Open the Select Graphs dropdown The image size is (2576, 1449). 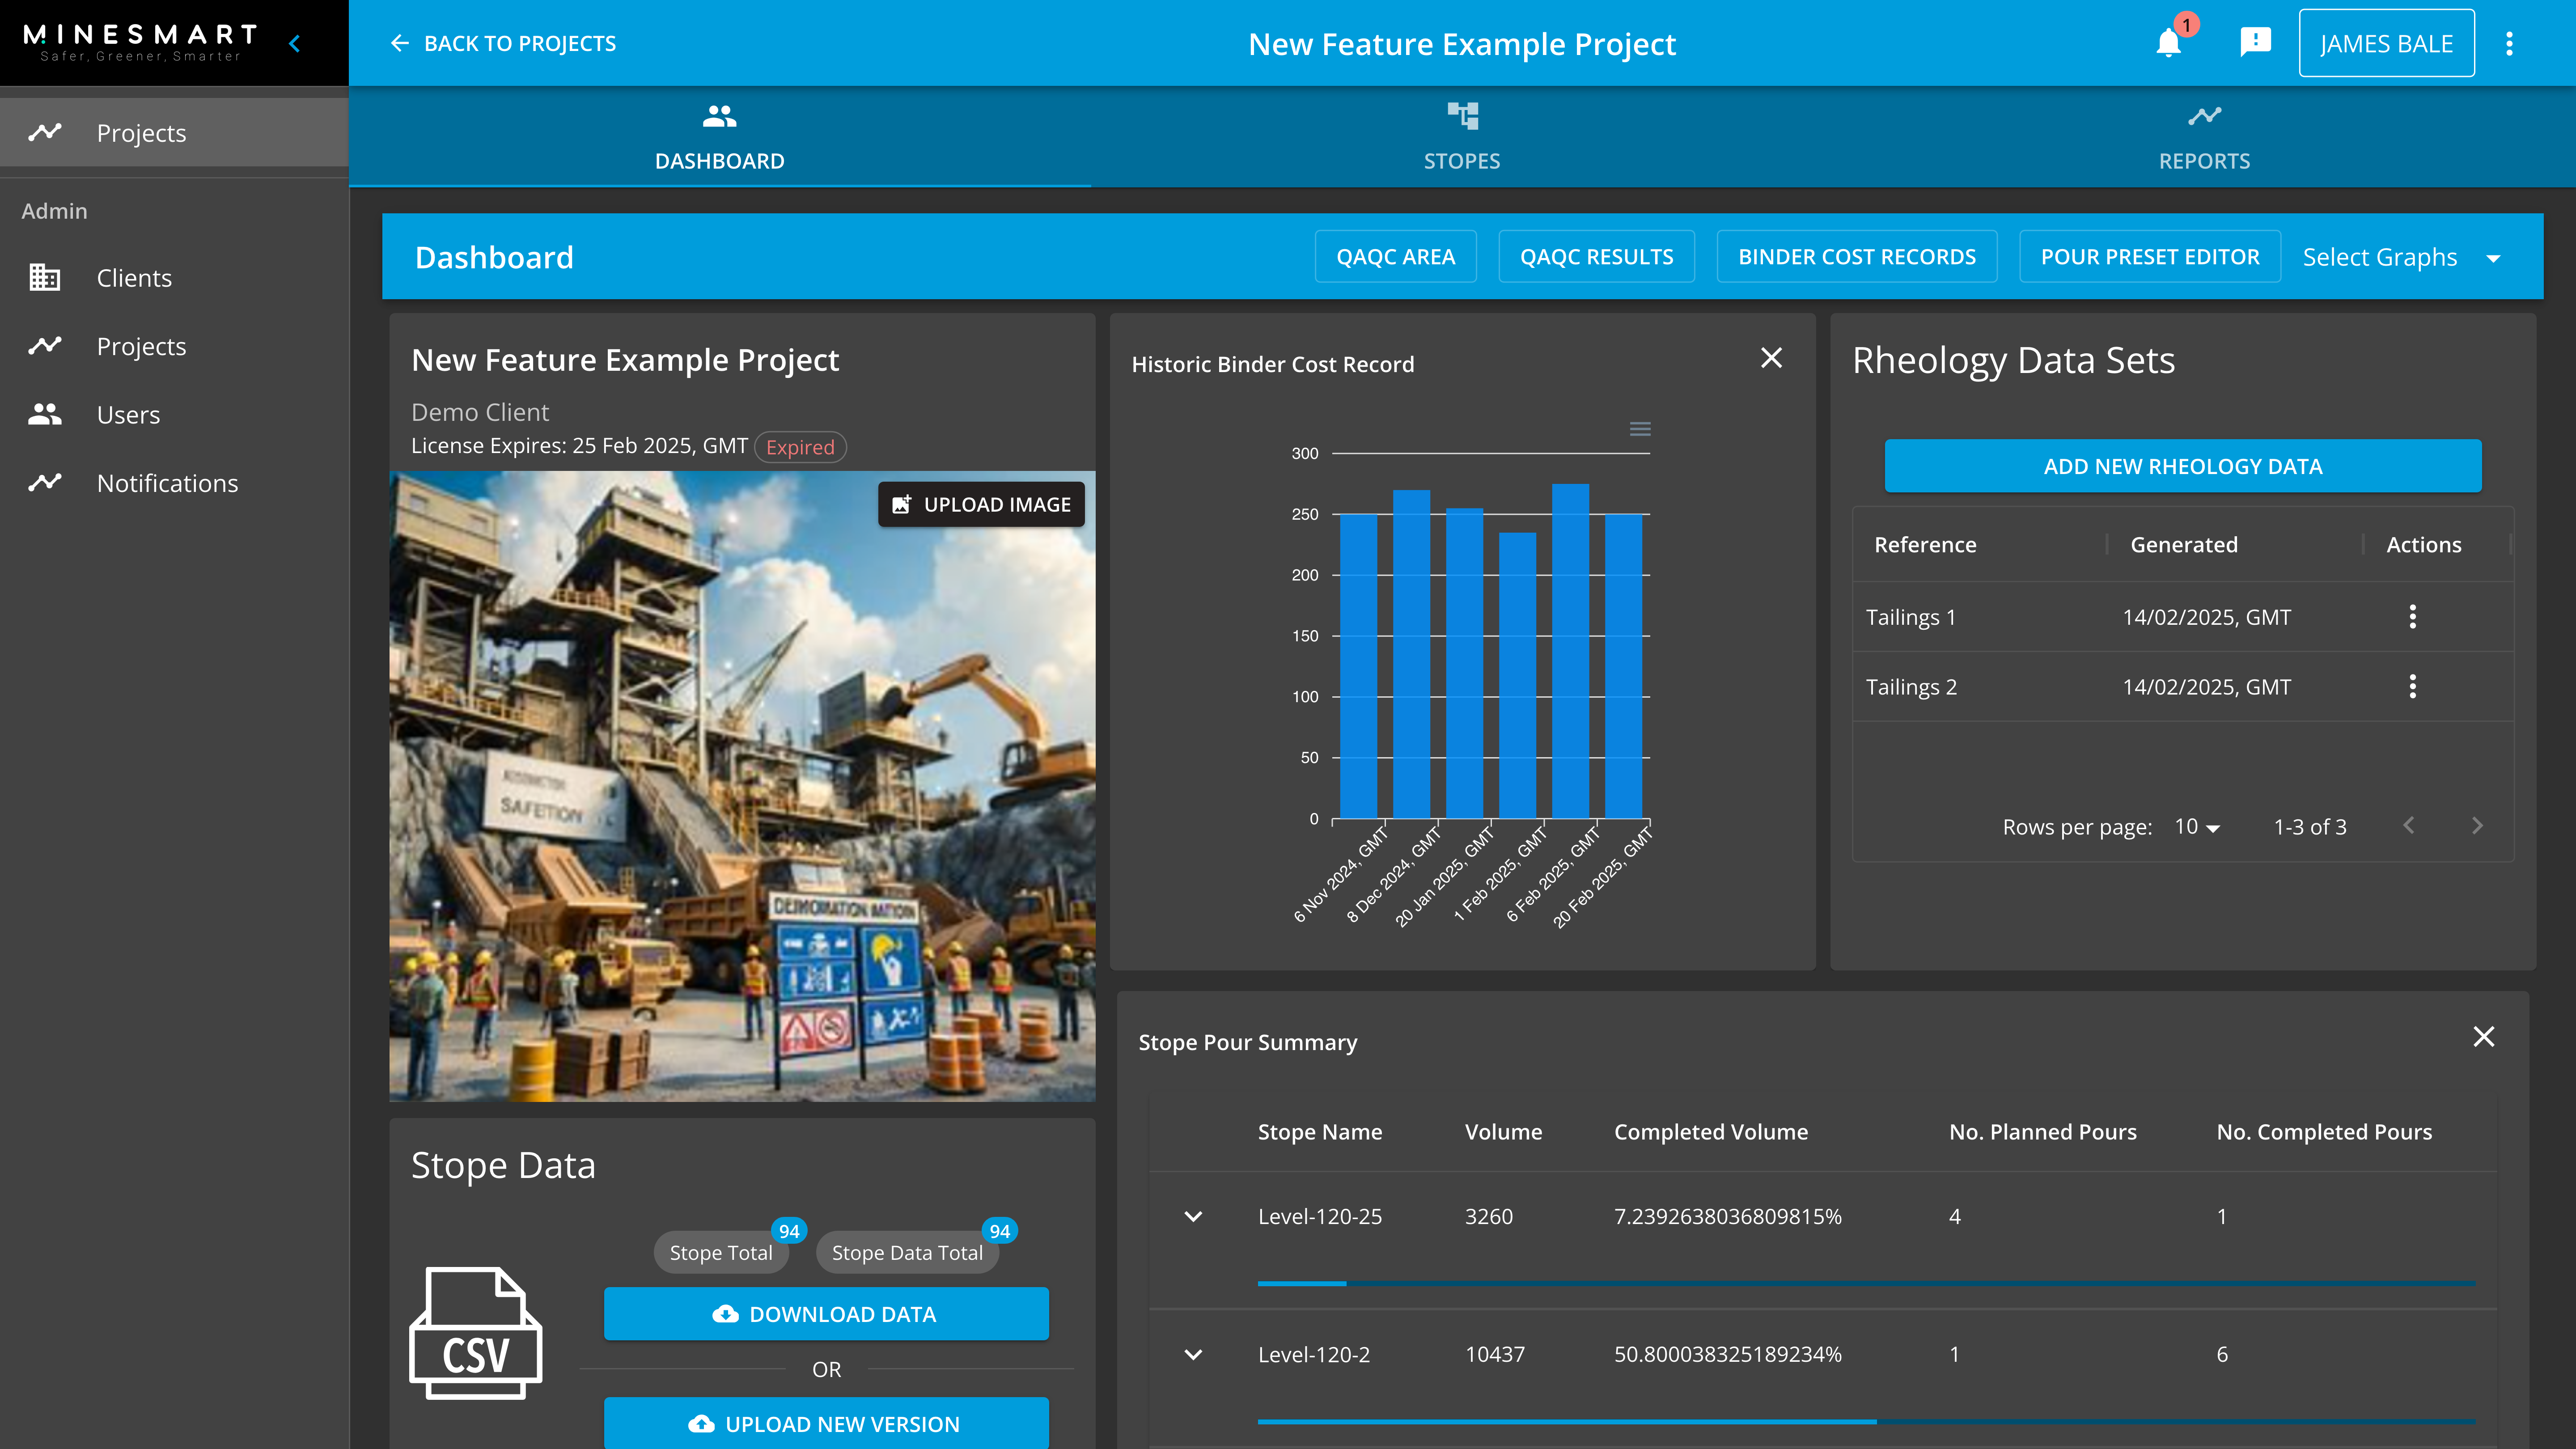coord(2400,257)
